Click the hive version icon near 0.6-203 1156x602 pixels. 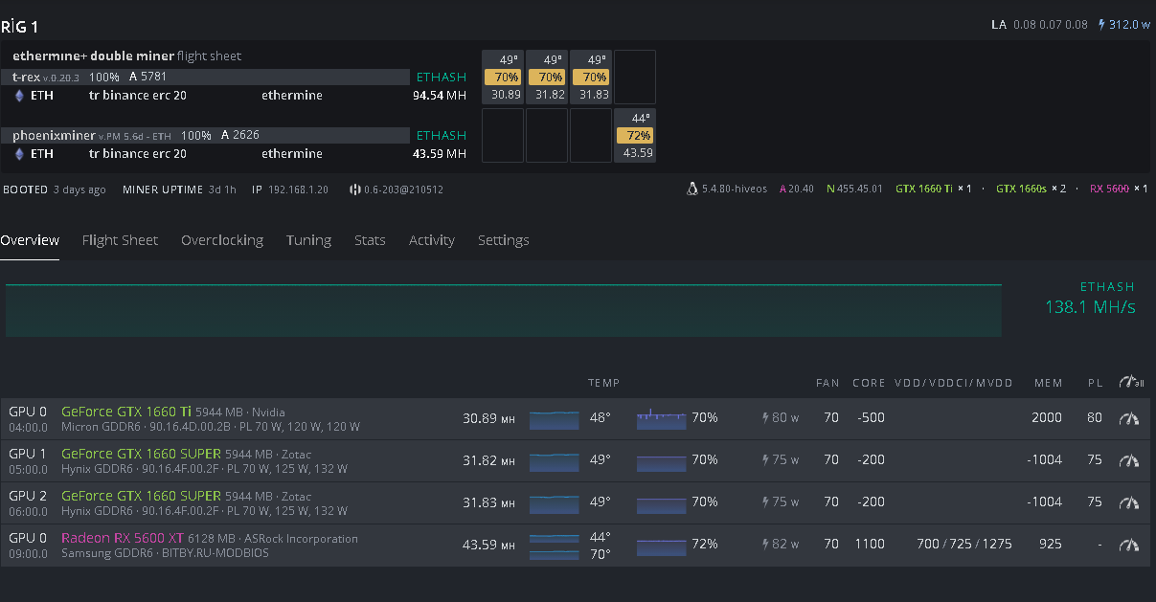pyautogui.click(x=354, y=190)
